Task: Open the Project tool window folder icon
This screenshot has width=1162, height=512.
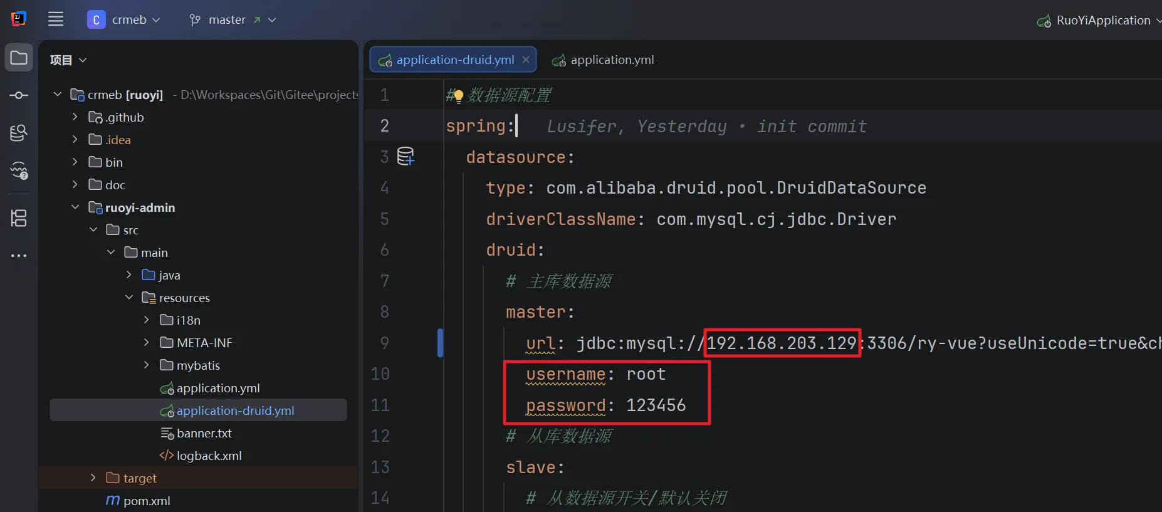Action: pyautogui.click(x=19, y=58)
